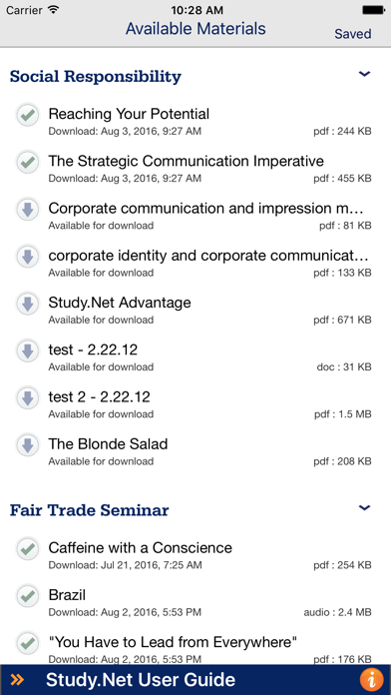
Task: Collapse the Social Responsibility section
Action: 364,74
